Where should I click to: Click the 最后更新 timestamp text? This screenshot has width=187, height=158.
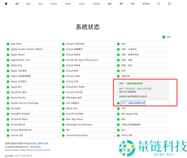coord(18,156)
